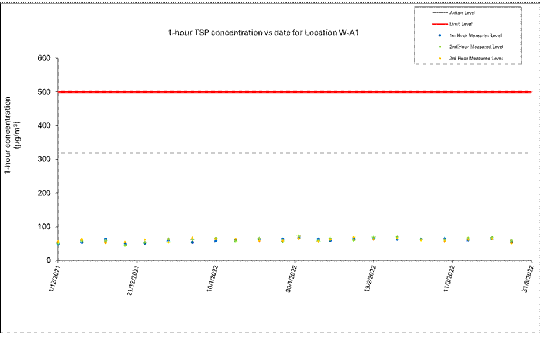Click the 300 label on the y-axis

pyautogui.click(x=45, y=159)
